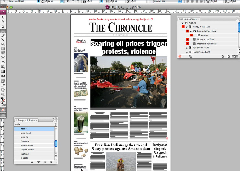Select the Paragraph Styles tab
The width and height of the screenshot is (240, 171).
[x=26, y=120]
